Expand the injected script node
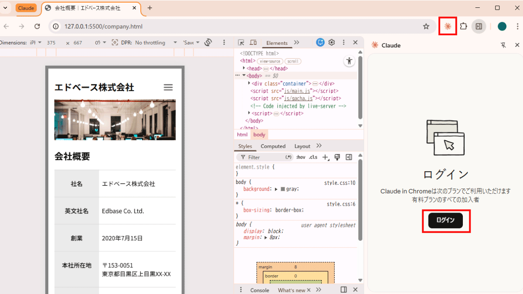Viewport: 523px width, 294px height. tap(249, 113)
